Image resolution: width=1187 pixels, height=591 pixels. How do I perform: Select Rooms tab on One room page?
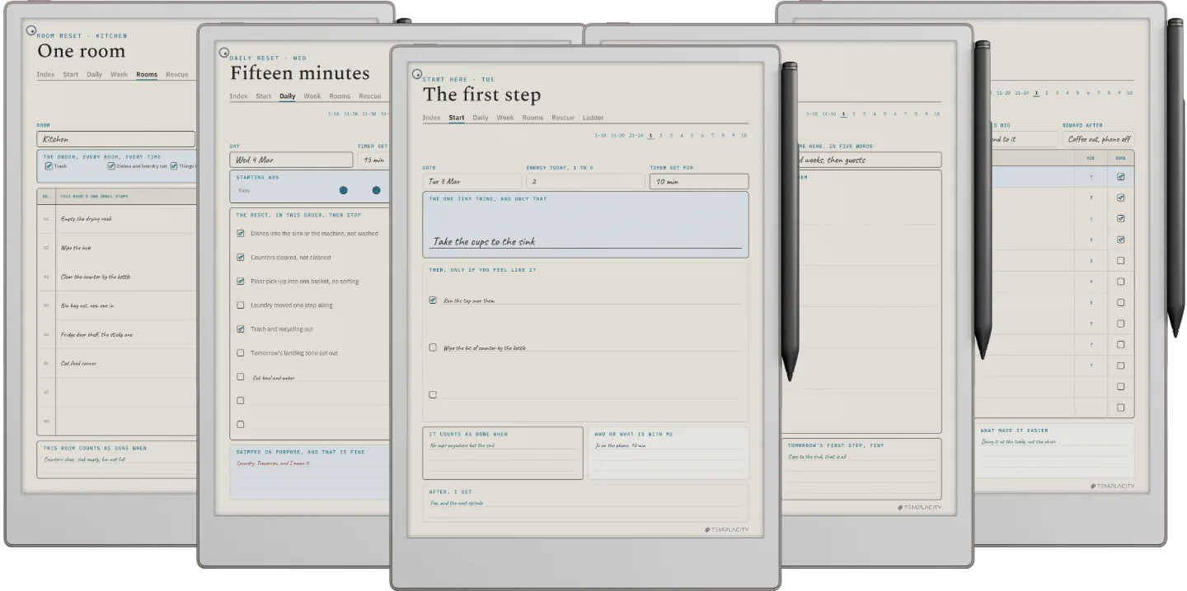147,75
